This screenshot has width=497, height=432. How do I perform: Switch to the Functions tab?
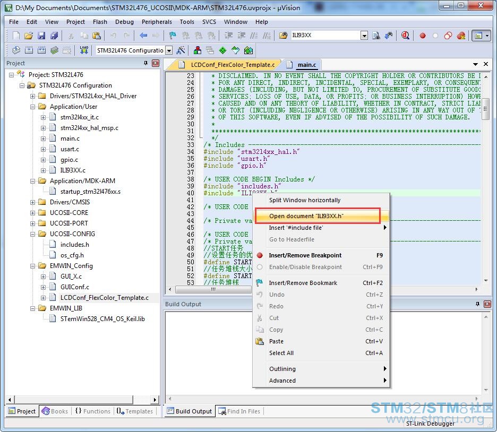(x=92, y=411)
